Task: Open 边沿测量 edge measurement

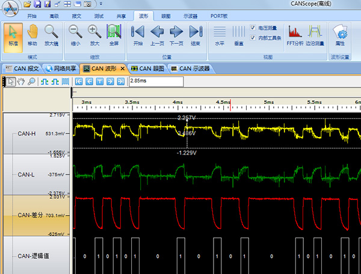Action: 315,35
